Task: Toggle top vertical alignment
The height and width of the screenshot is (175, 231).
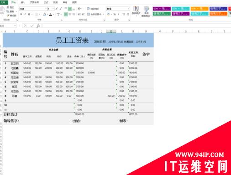Action: click(x=66, y=9)
